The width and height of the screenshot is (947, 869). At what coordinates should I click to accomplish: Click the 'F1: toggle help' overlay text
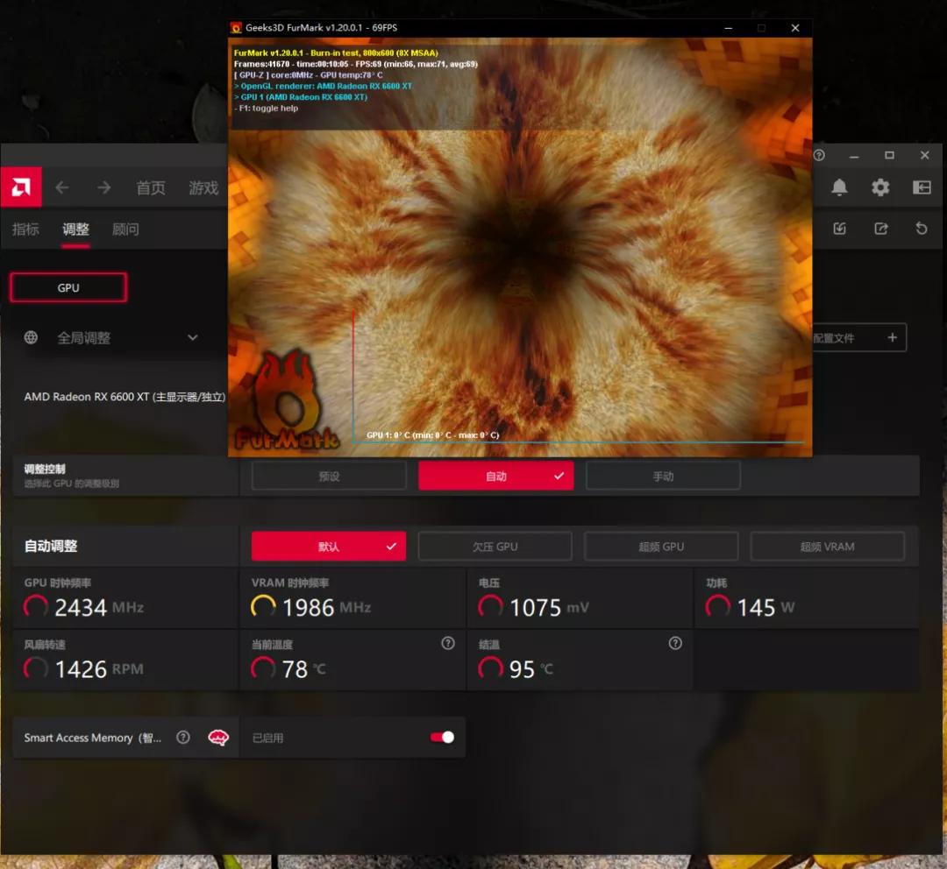point(267,108)
